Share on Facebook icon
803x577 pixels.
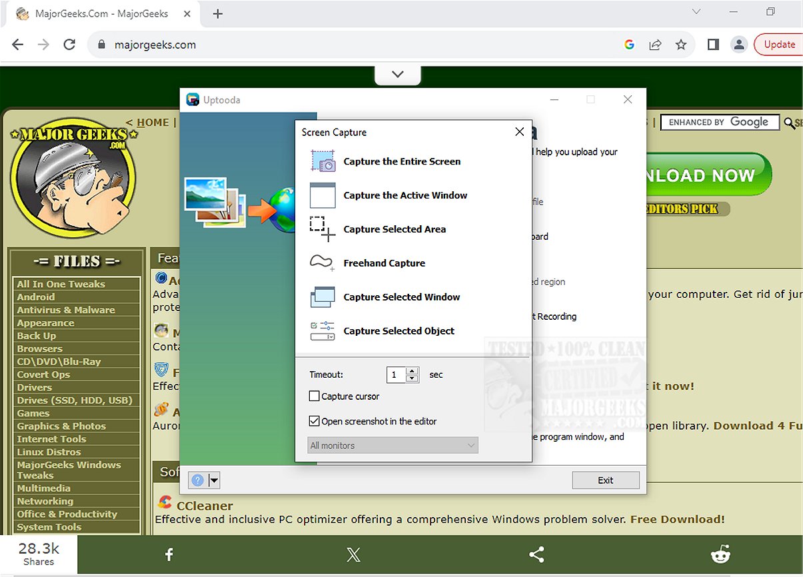coord(169,554)
